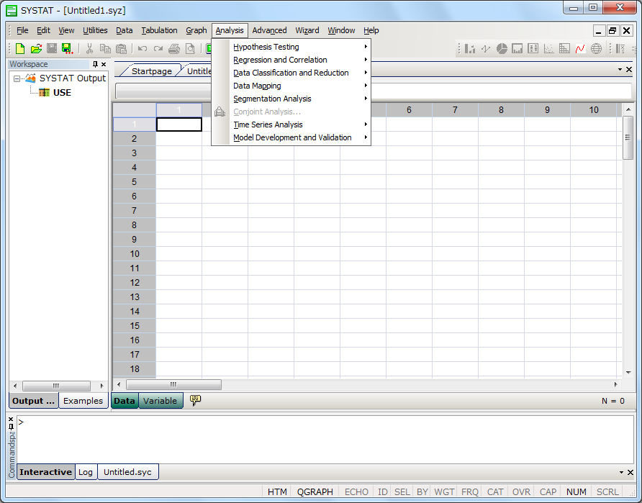Toggle the HTM status bar indicator

click(x=277, y=492)
